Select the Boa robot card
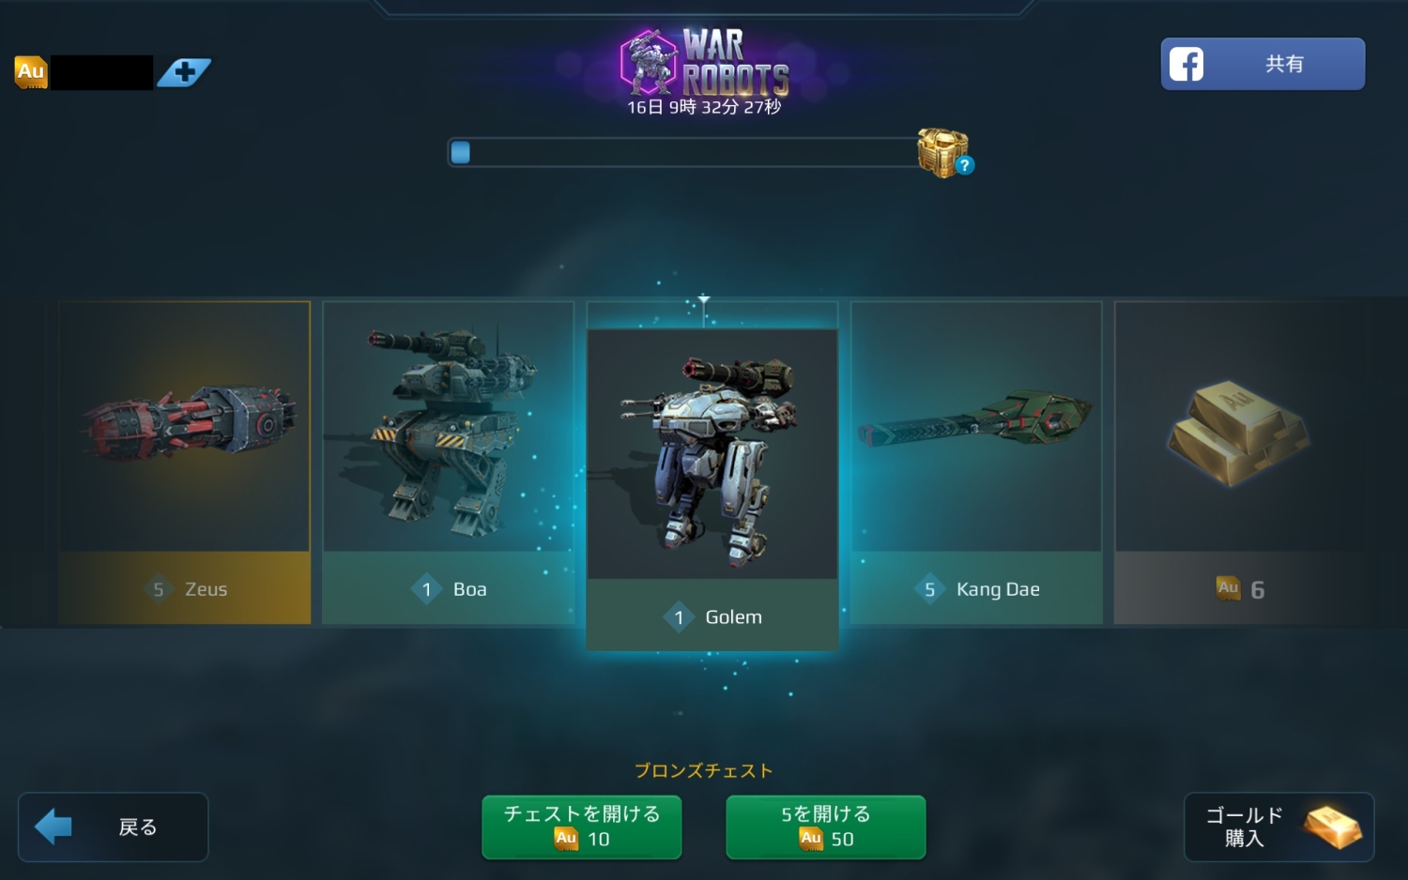The height and width of the screenshot is (880, 1408). click(x=449, y=463)
